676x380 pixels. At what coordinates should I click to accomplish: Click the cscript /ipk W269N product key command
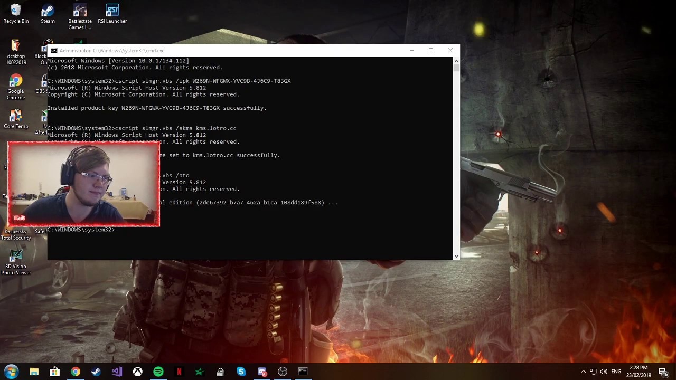point(203,81)
